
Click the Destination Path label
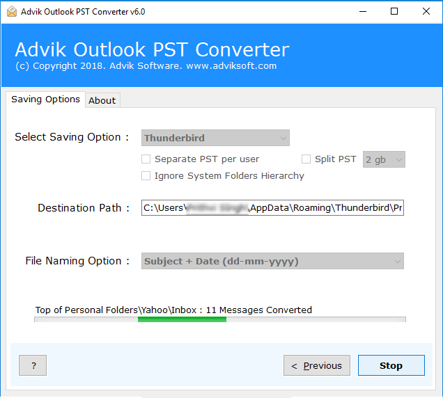tap(84, 208)
